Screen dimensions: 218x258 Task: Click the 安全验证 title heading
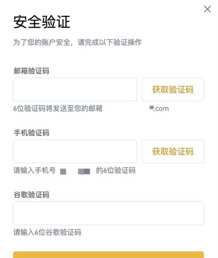click(42, 22)
